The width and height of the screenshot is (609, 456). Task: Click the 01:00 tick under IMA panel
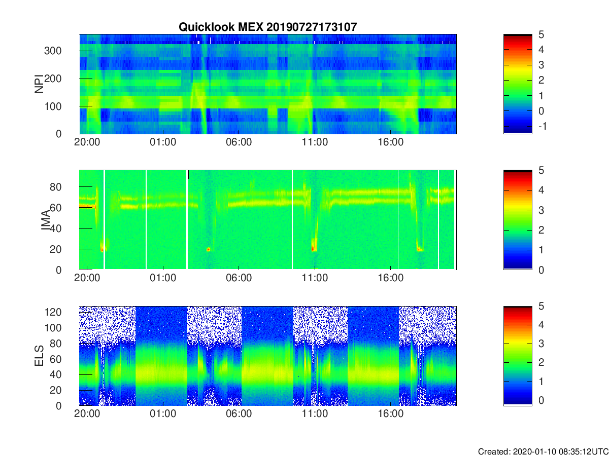(x=163, y=278)
